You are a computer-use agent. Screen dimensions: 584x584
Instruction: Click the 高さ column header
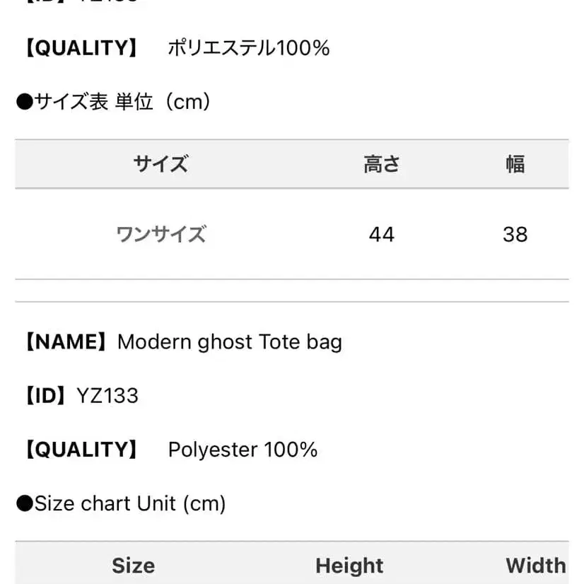381,164
